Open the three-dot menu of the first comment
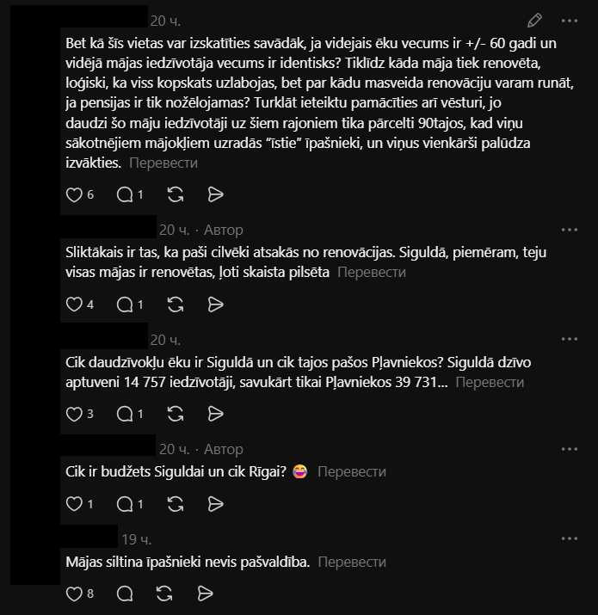Viewport: 598px width, 615px height. [x=570, y=21]
